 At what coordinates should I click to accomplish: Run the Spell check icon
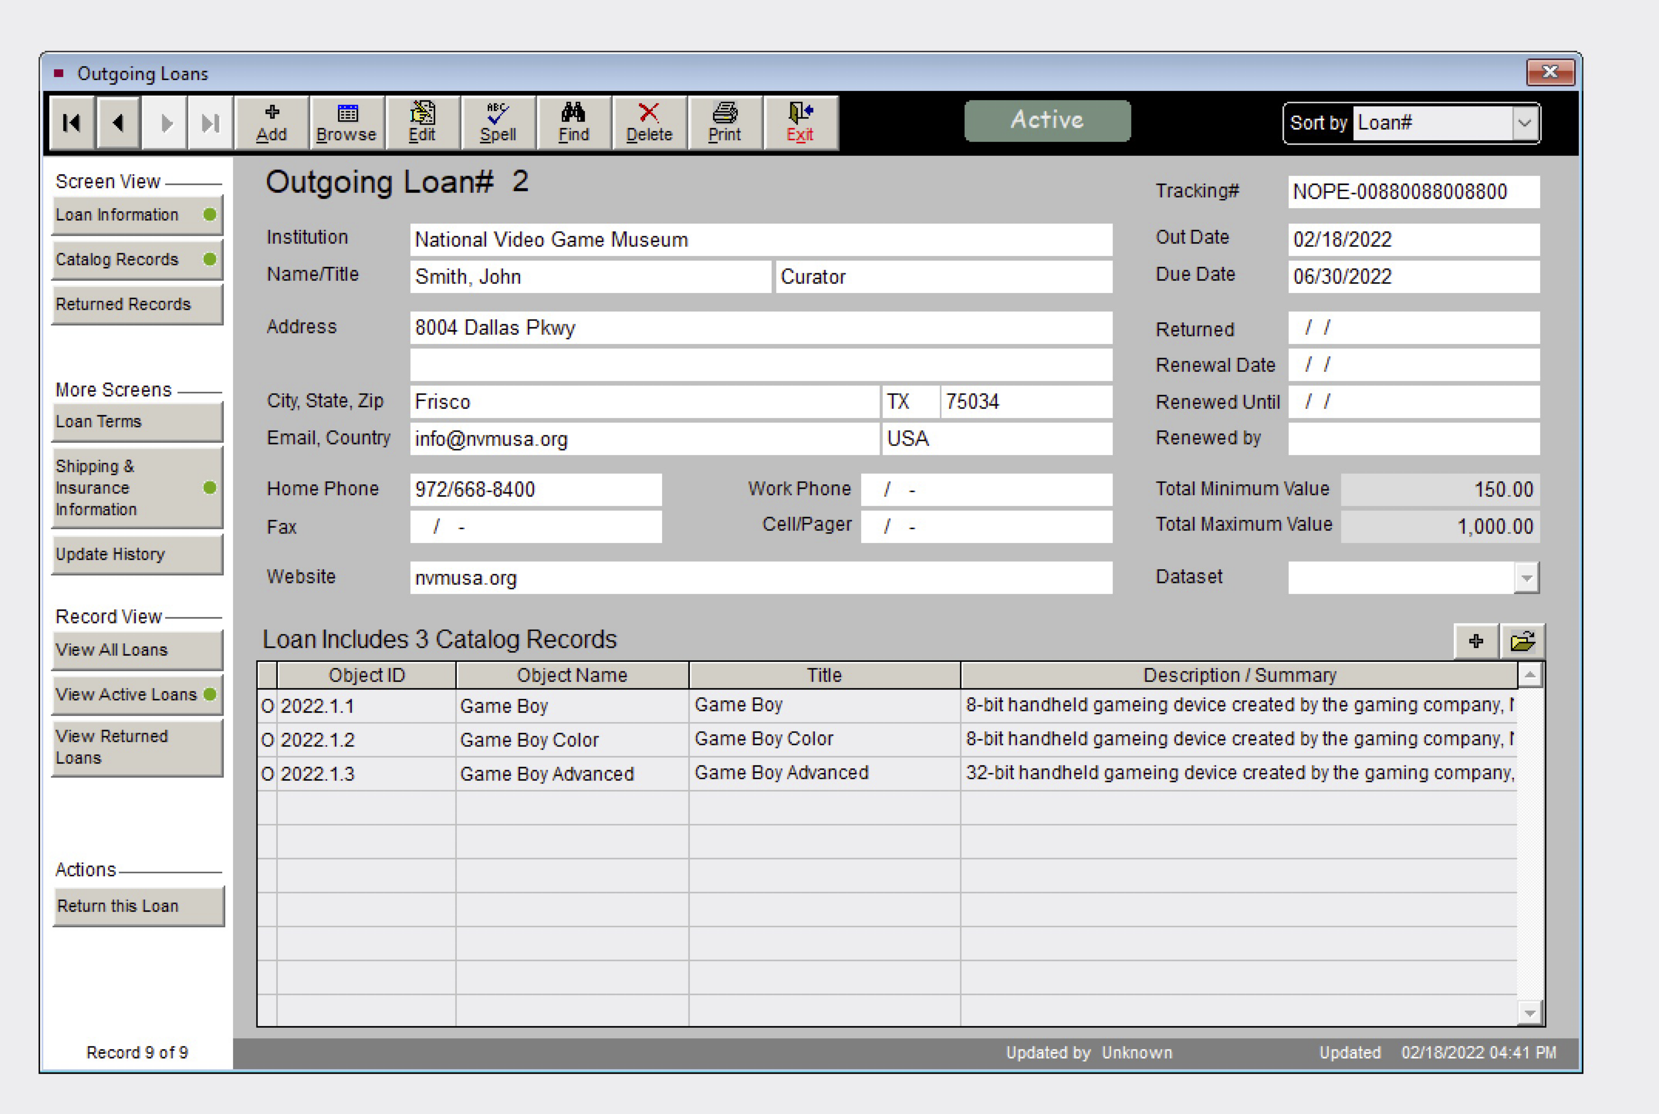click(x=497, y=123)
